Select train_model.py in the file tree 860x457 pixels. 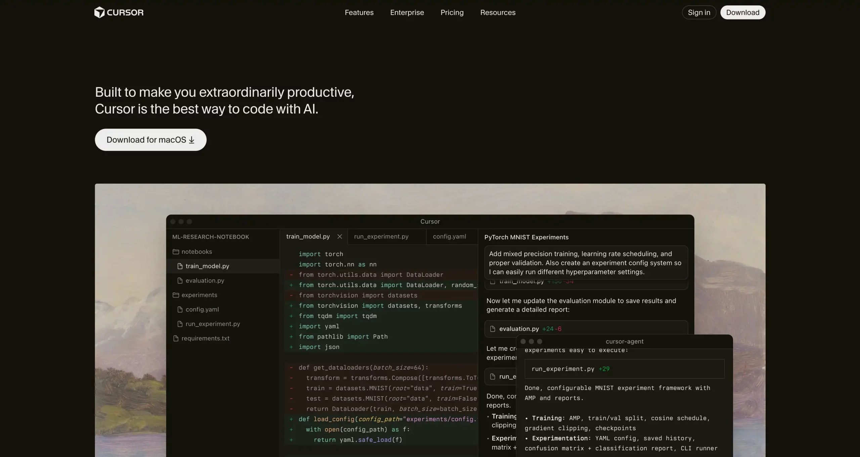tap(207, 266)
